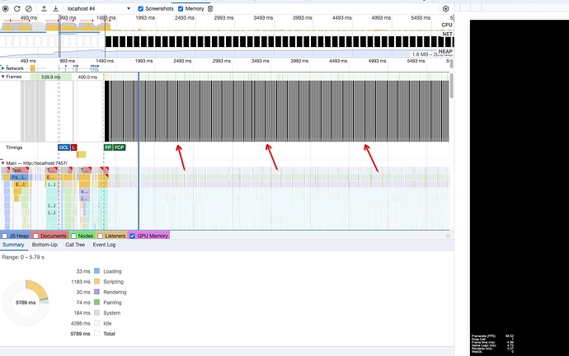Toggle the Memory checkbox
The width and height of the screenshot is (569, 356).
[x=181, y=9]
